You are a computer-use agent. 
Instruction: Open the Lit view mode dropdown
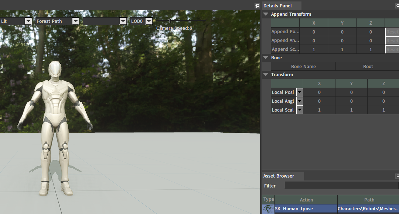click(28, 21)
